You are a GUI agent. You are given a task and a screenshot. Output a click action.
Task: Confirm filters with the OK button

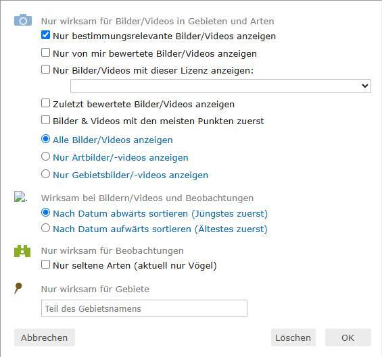coord(348,337)
